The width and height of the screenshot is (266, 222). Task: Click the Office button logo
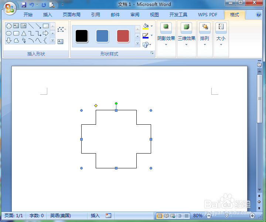click(x=10, y=8)
